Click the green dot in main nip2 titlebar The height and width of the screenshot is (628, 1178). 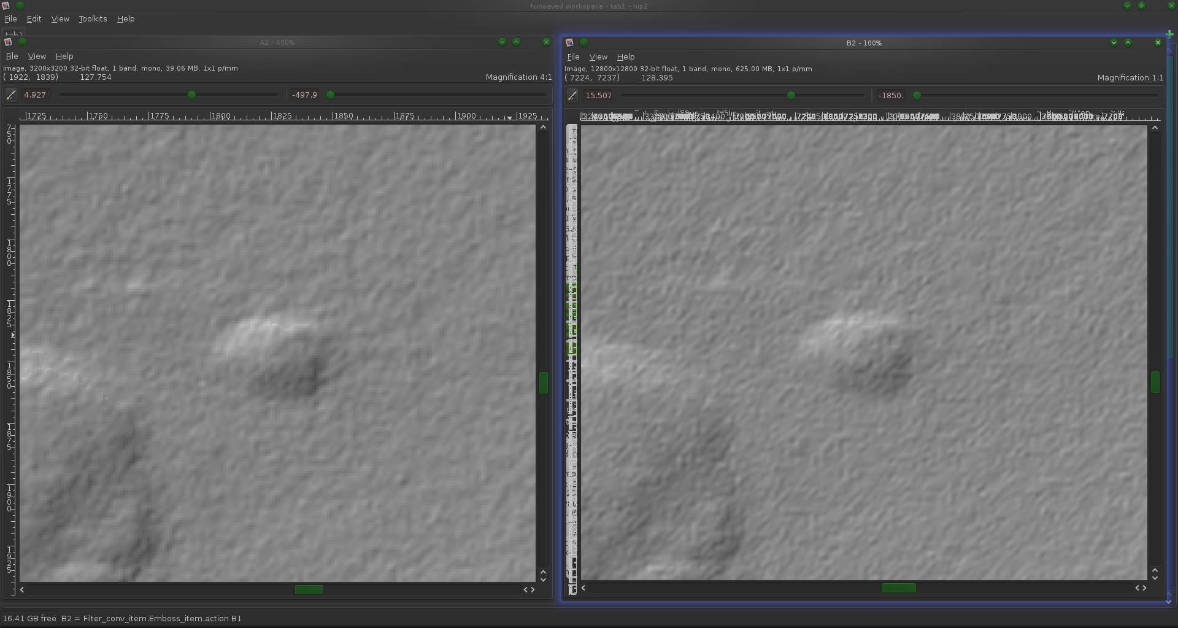[20, 6]
